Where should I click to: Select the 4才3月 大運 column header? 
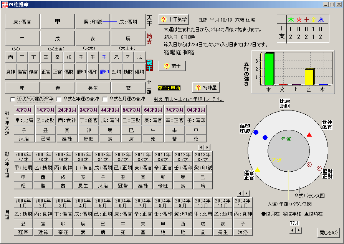pyautogui.click(x=24, y=110)
